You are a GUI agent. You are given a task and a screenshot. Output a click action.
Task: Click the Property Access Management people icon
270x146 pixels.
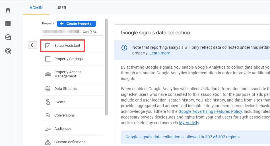point(48,74)
